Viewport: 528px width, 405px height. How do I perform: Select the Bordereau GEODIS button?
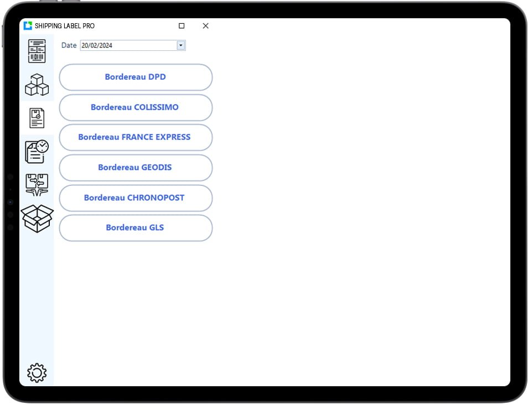tap(136, 168)
